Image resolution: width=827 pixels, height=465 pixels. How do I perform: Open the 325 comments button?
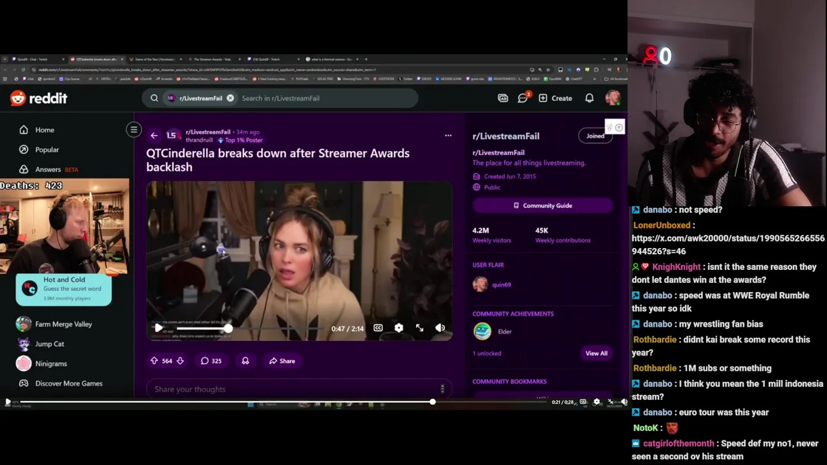point(211,361)
